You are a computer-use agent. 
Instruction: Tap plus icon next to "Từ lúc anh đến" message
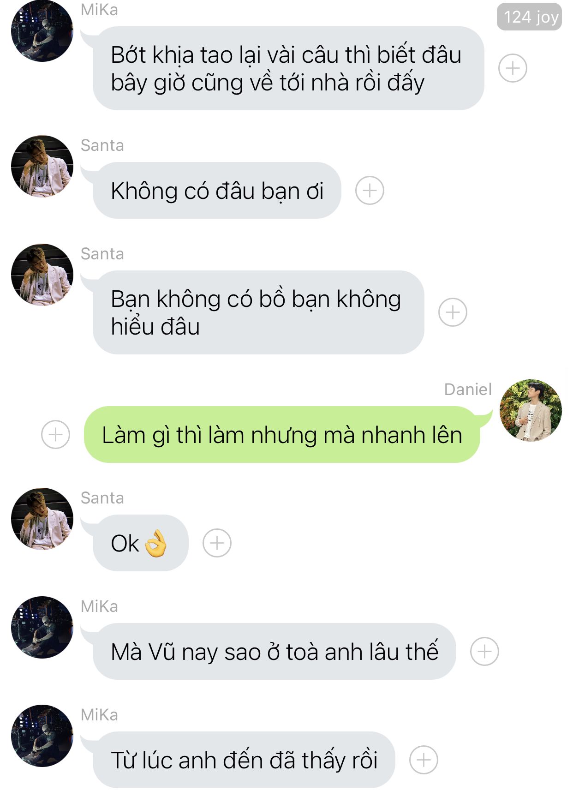click(x=424, y=760)
